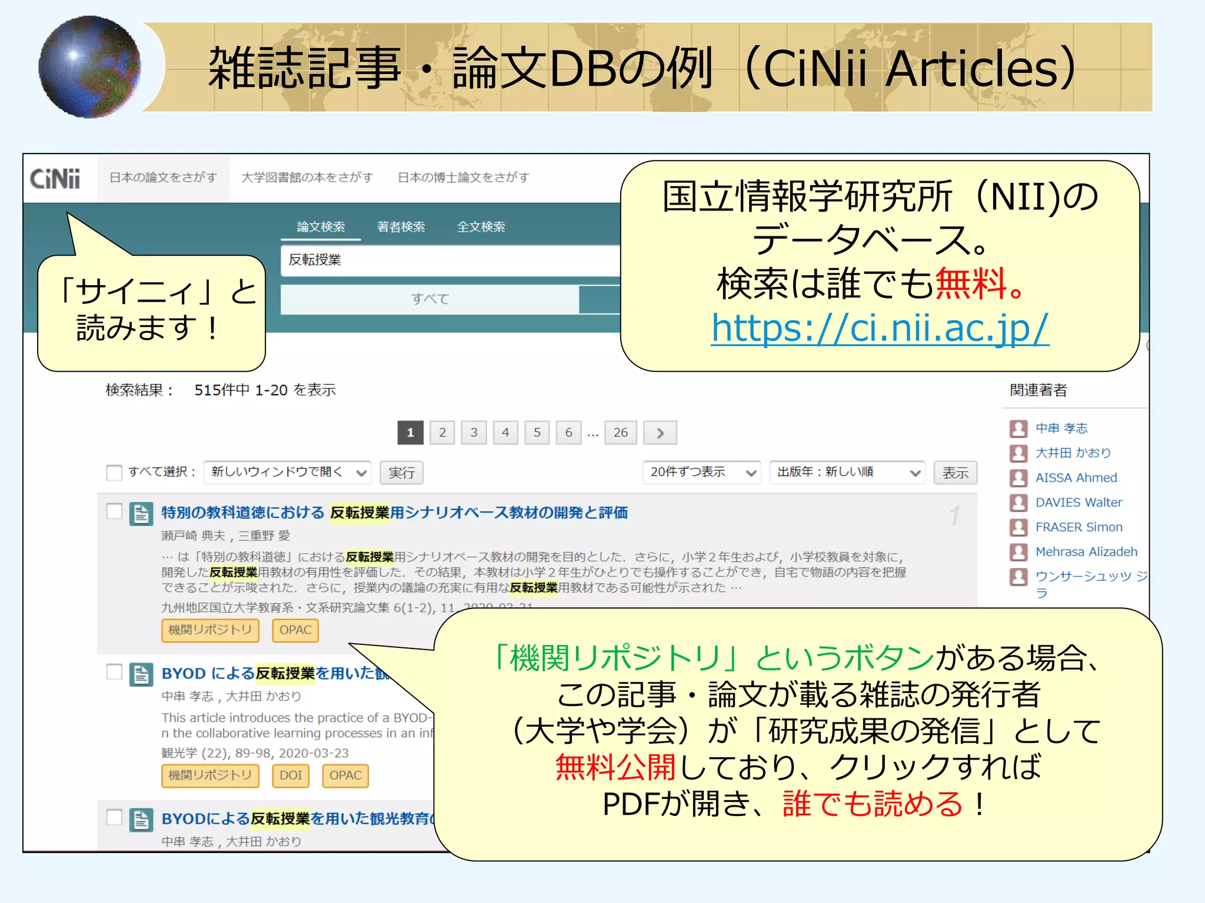Open author link AISSA Ahmed
Image resolution: width=1205 pixels, height=903 pixels.
point(1076,478)
